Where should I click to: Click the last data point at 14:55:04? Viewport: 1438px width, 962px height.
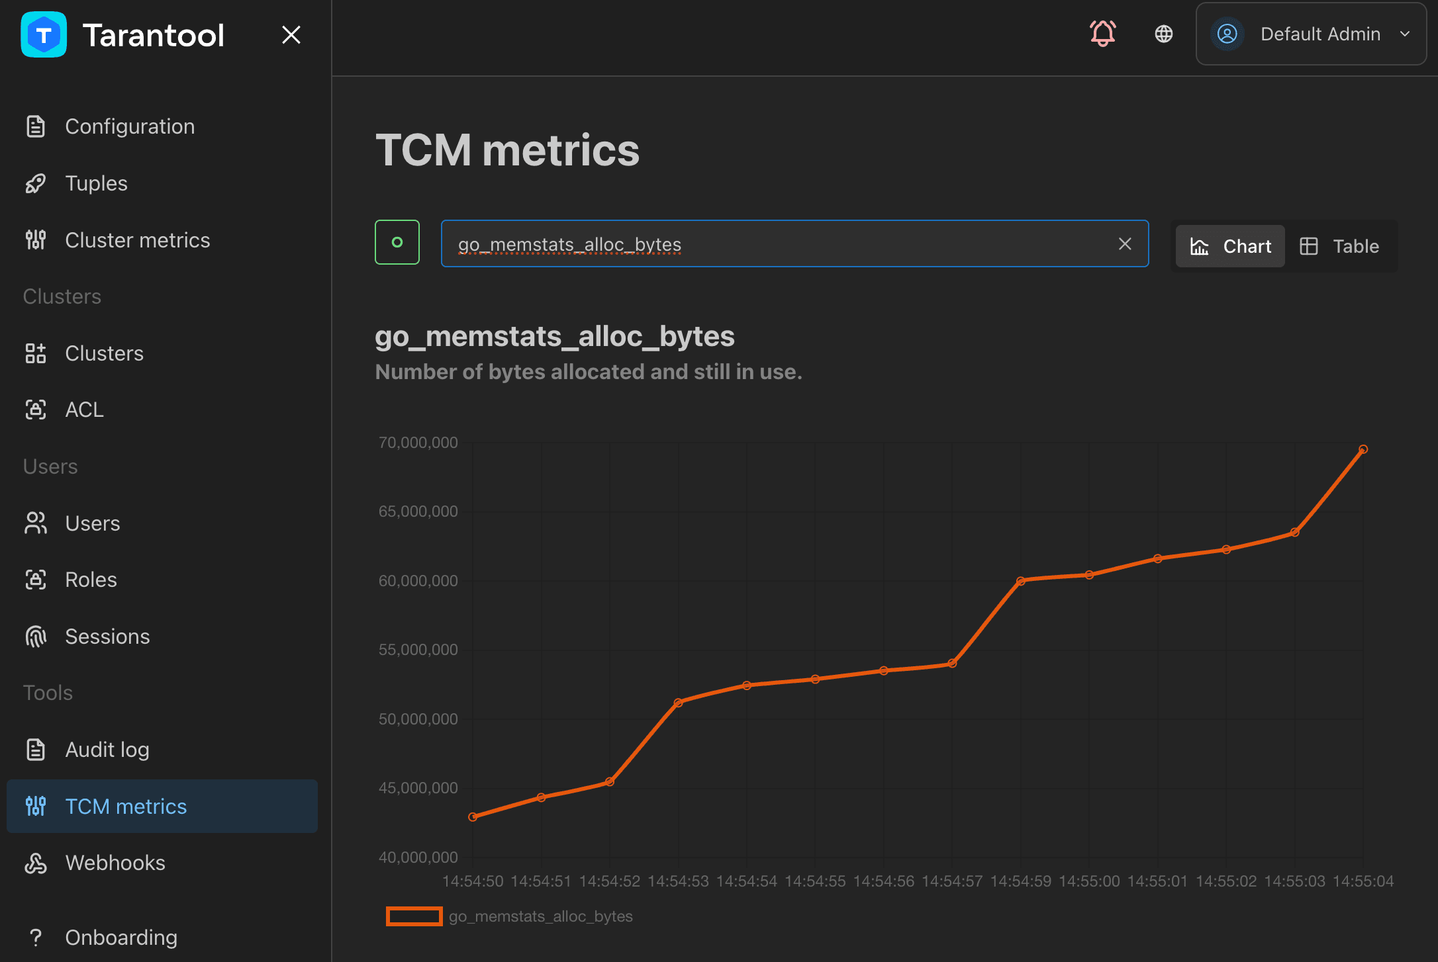[1363, 449]
